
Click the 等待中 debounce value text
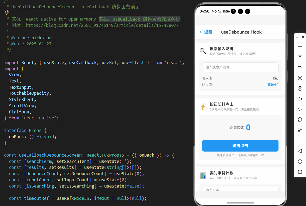[272, 85]
